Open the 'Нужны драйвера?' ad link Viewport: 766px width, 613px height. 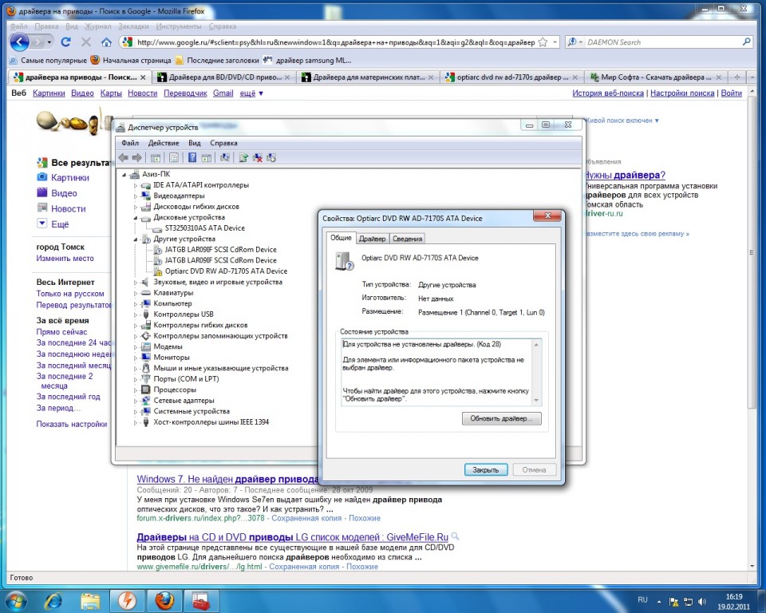[625, 175]
